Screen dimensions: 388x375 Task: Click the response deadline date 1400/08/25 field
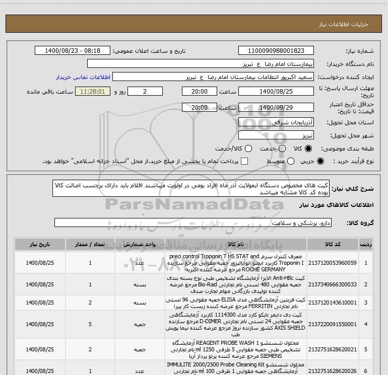click(276, 91)
